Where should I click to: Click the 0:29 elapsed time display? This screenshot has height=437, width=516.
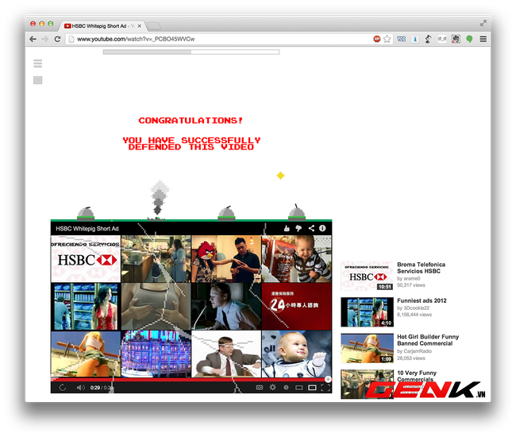pyautogui.click(x=95, y=388)
